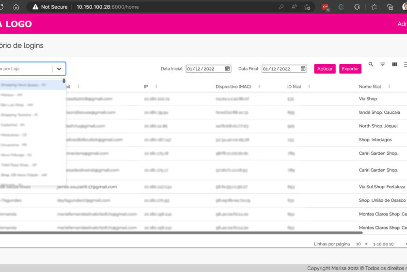Screen dimensions: 407x272
Task: Toggle the filter por Loja dropdown chevron
Action: 59,69
